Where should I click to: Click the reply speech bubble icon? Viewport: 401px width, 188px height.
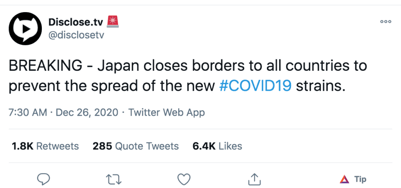(42, 179)
